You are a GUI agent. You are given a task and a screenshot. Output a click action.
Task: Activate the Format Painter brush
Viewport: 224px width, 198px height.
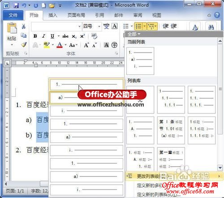tap(24, 44)
